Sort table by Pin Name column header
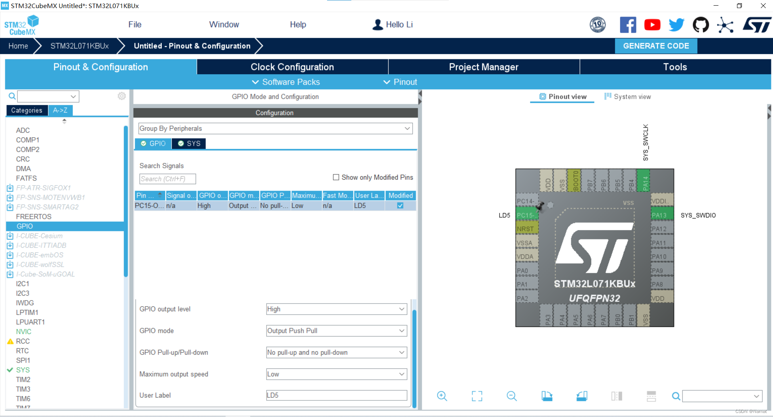Viewport: 773px width, 417px height. click(150, 195)
